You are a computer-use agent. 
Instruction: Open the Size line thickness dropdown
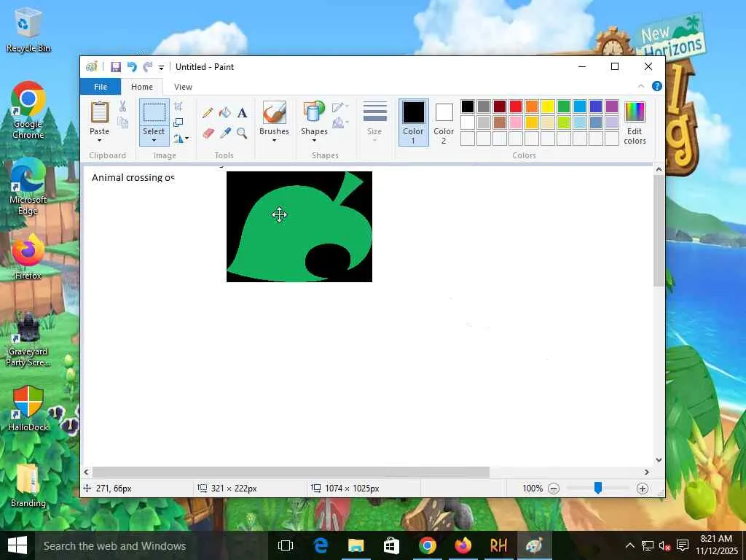(x=374, y=122)
